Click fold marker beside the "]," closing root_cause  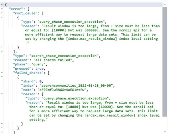coord(2,52)
